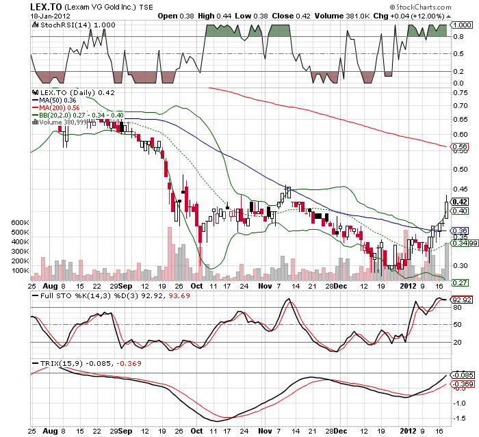Screen dimensions: 479x437
Task: Click the LEX.TO ticker symbol title
Action: [46, 7]
